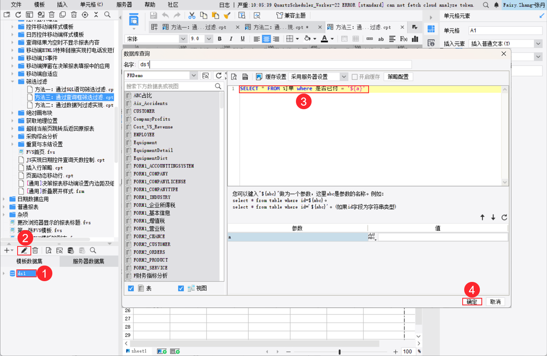Click the insert chart bar icon

415,39
